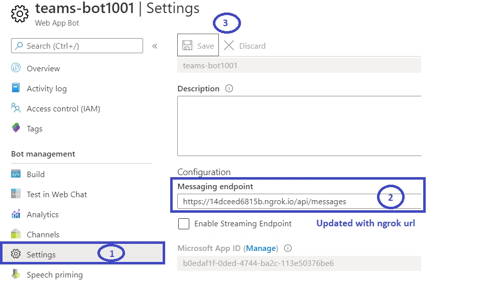Click the search magnifier icon
498x282 pixels.
click(x=19, y=46)
